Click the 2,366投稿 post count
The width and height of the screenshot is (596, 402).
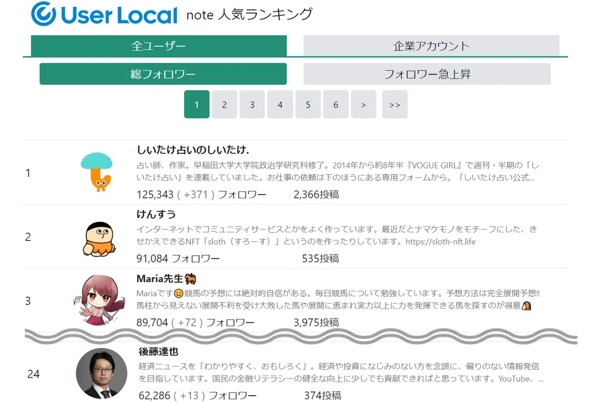tap(316, 194)
